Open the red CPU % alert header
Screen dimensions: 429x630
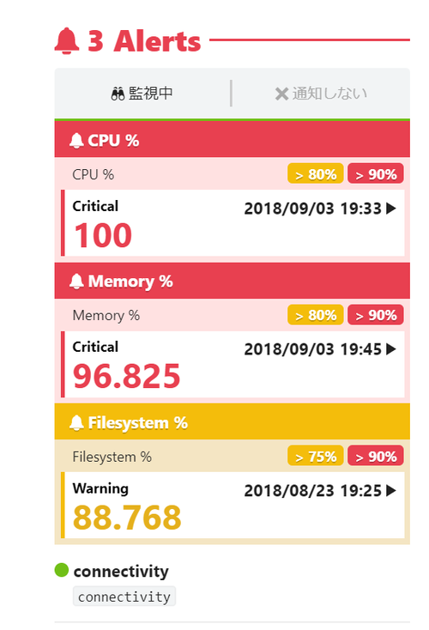(x=233, y=139)
